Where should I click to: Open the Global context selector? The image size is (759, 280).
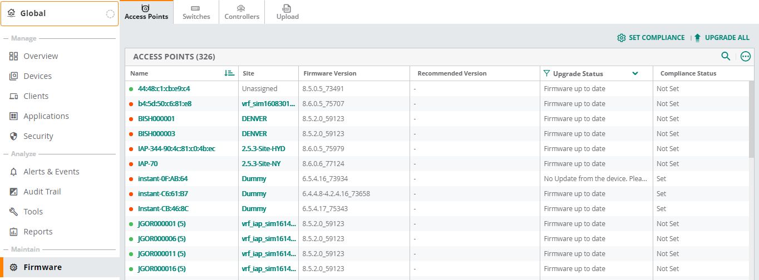[60, 13]
